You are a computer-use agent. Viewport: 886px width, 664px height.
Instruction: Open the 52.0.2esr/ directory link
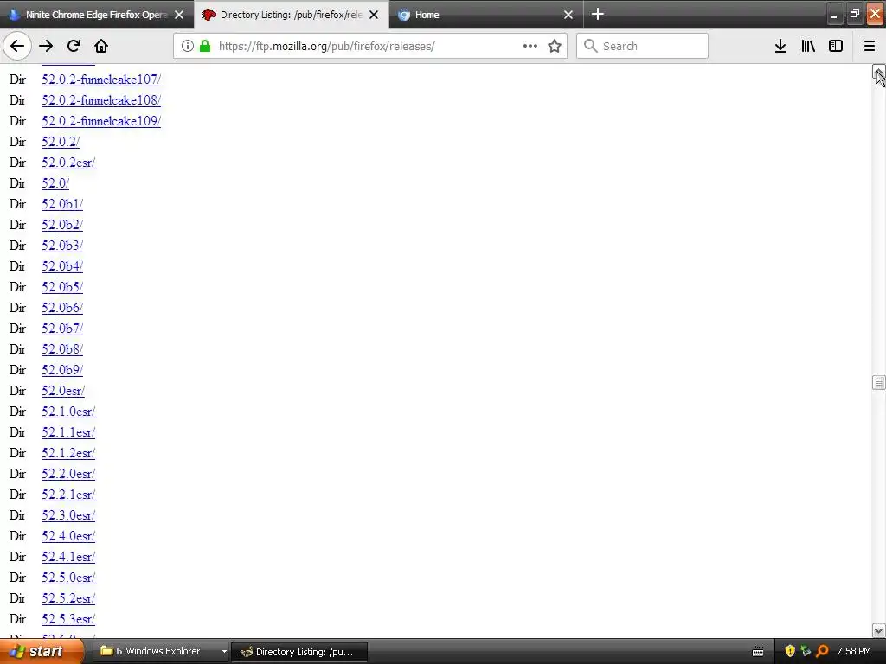(68, 163)
